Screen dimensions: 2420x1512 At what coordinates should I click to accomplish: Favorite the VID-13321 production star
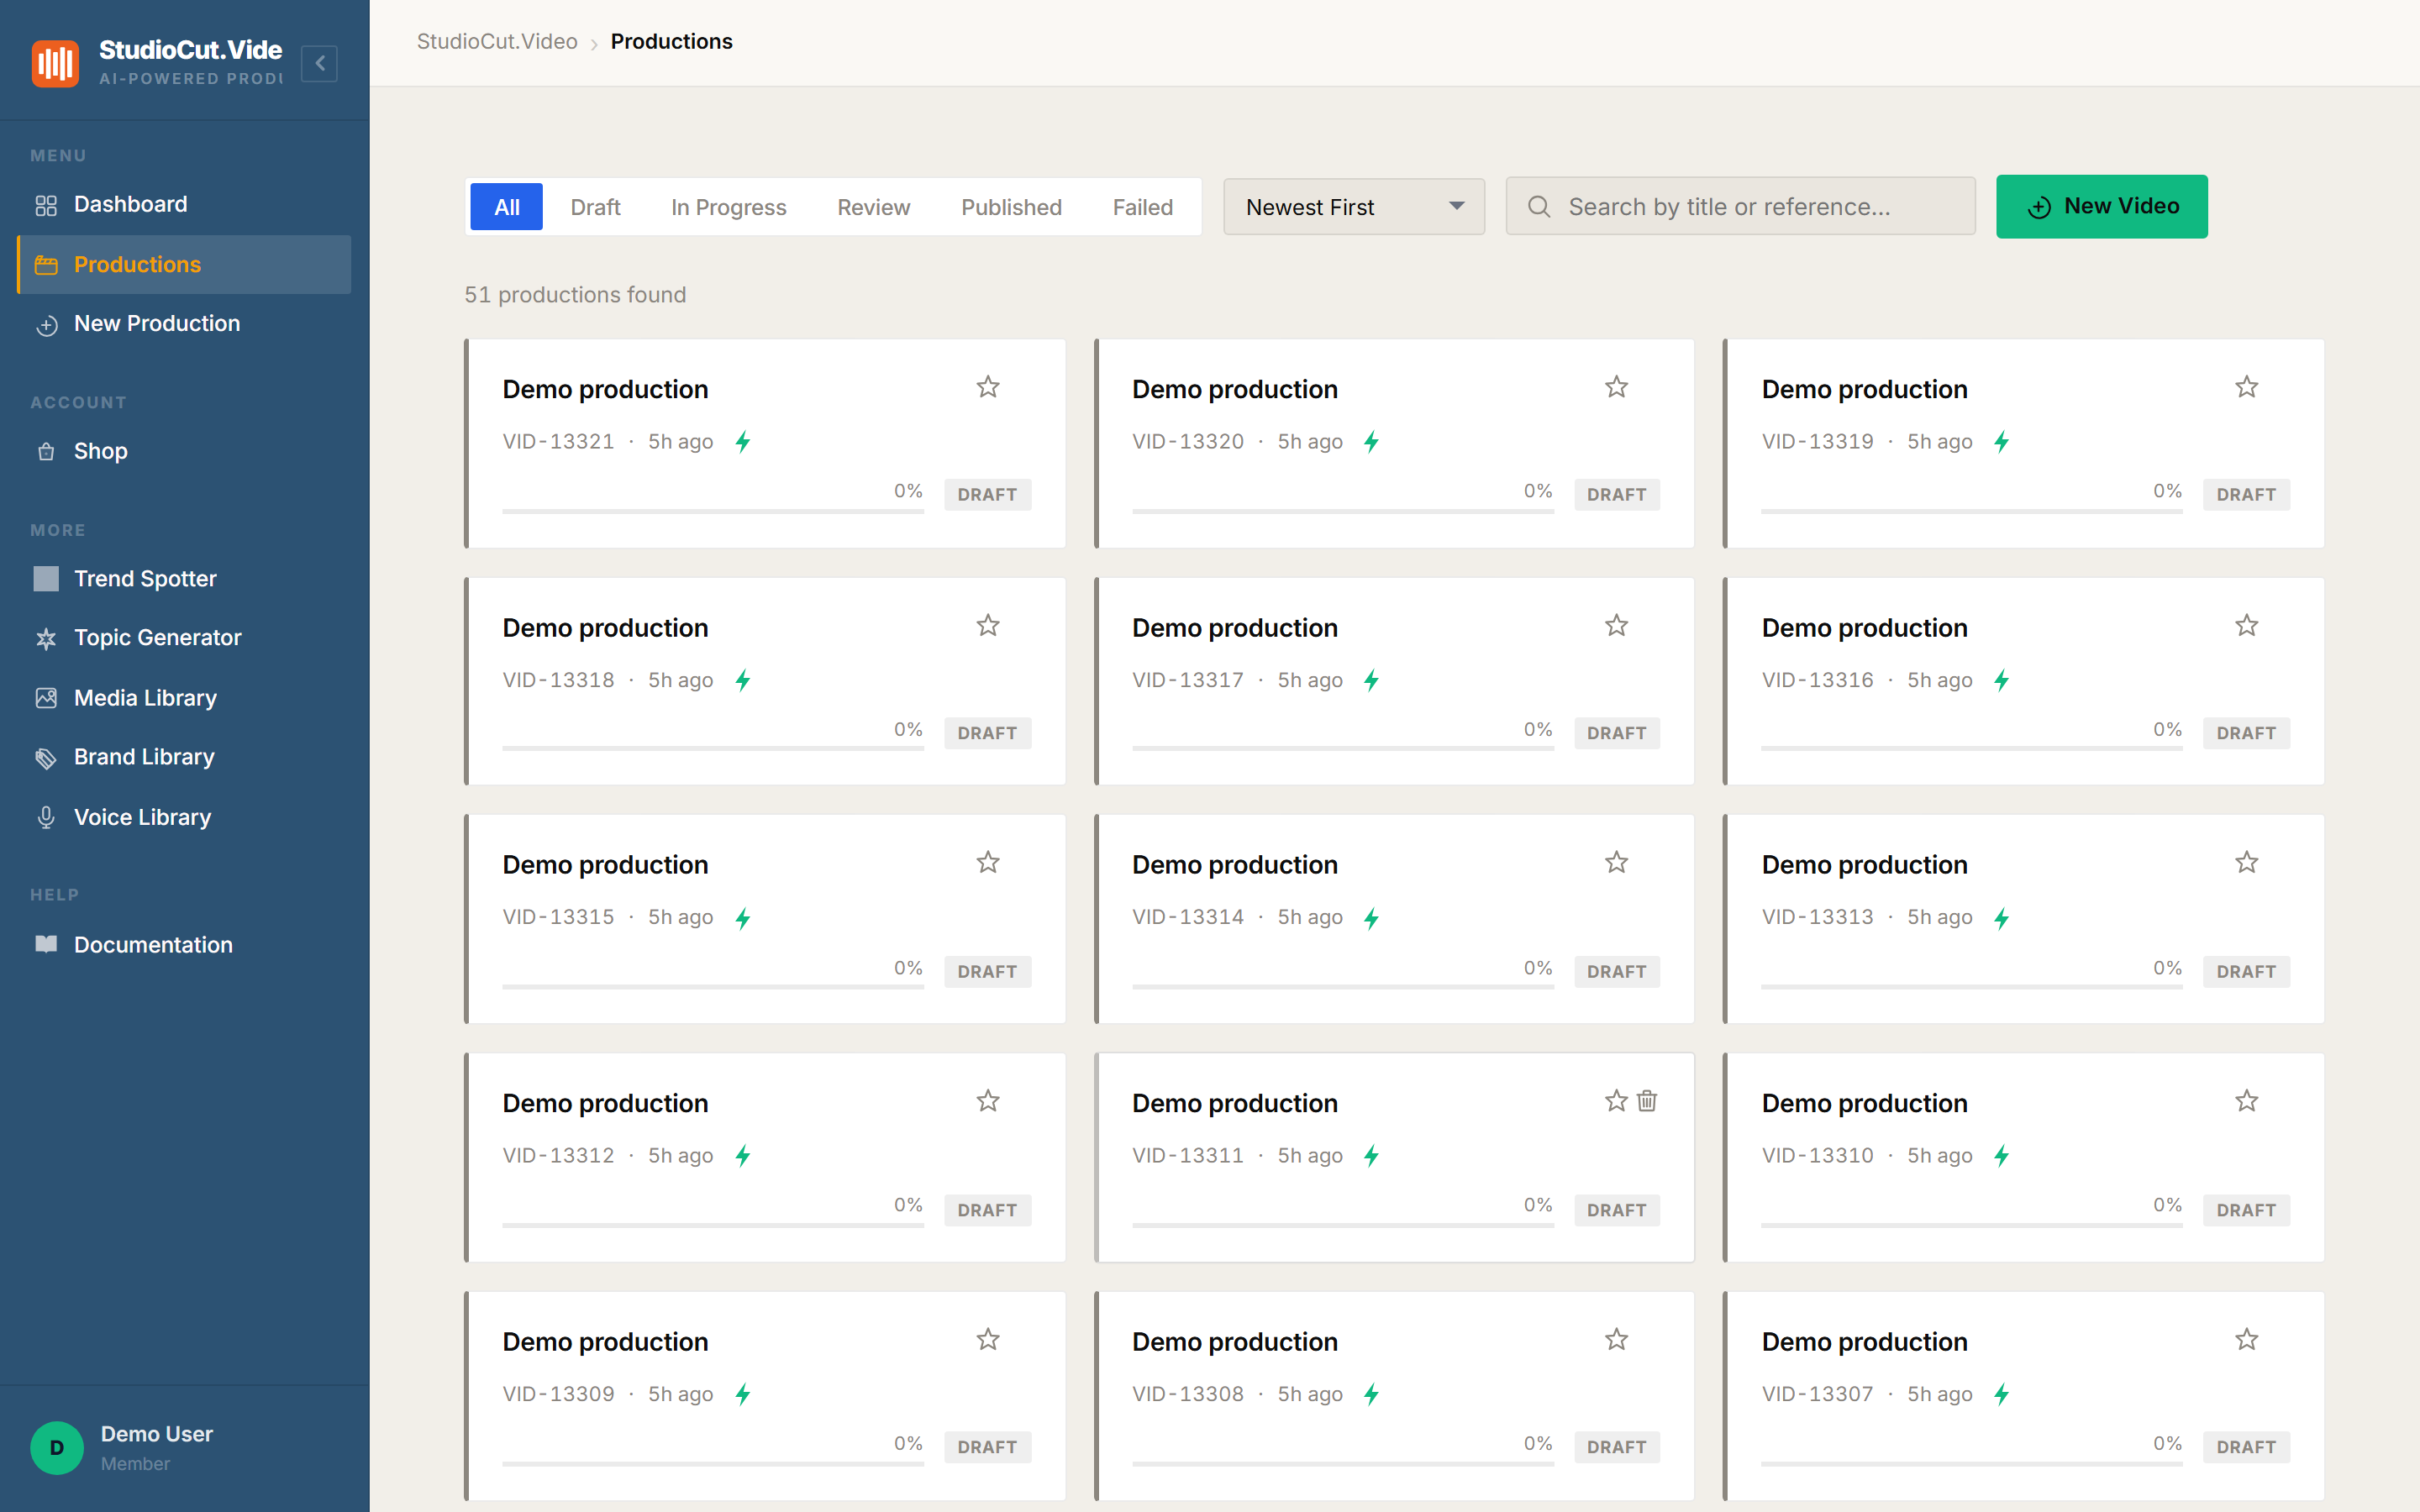pyautogui.click(x=988, y=387)
